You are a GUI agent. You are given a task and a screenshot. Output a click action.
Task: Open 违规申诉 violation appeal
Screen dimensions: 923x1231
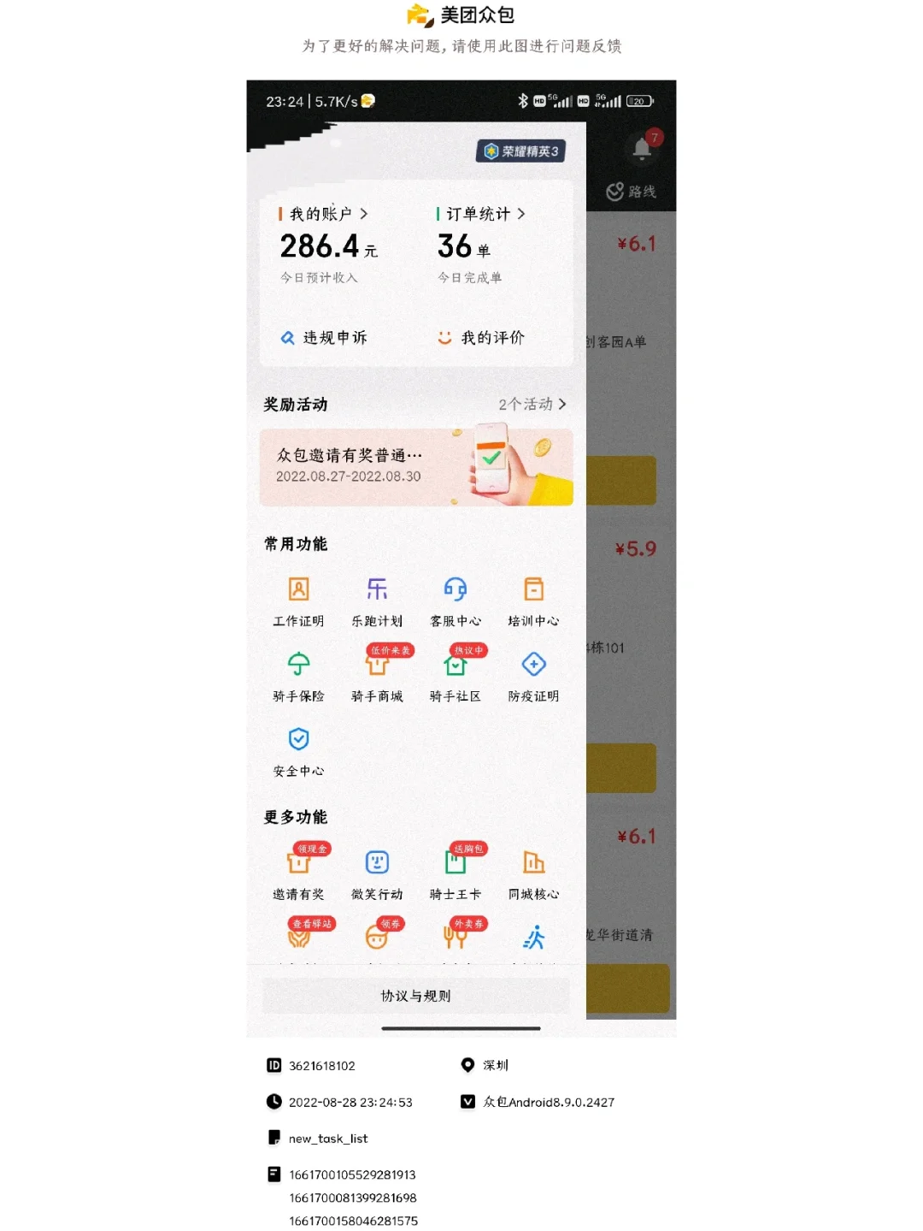coord(324,338)
